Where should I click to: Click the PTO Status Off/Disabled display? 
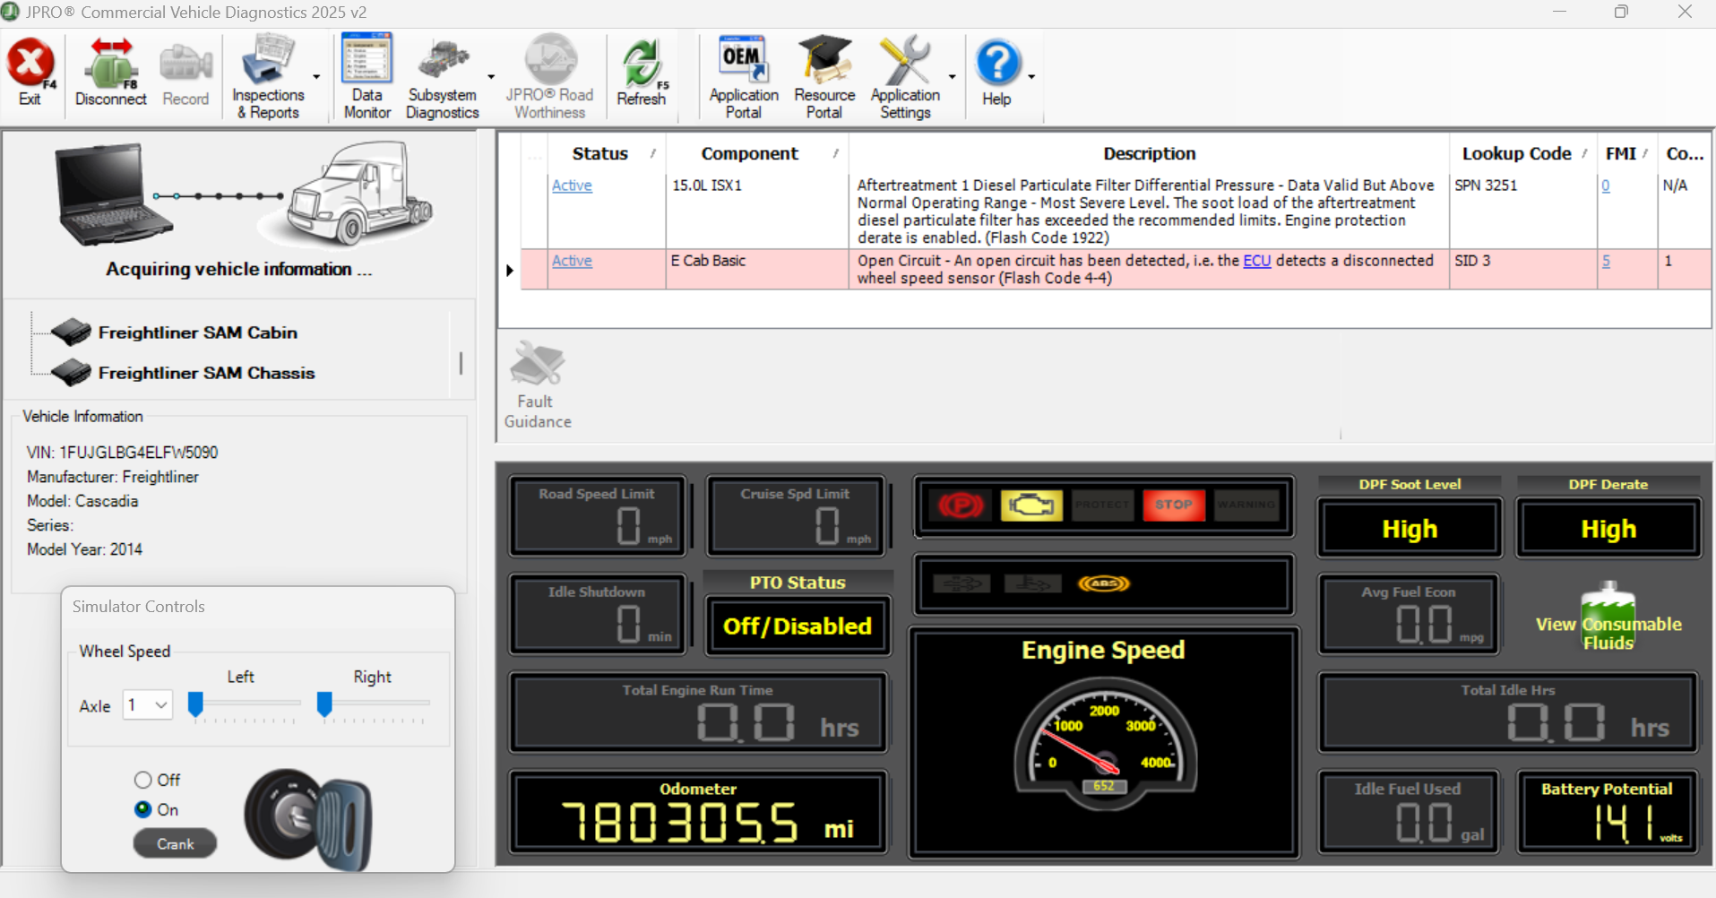click(x=798, y=626)
